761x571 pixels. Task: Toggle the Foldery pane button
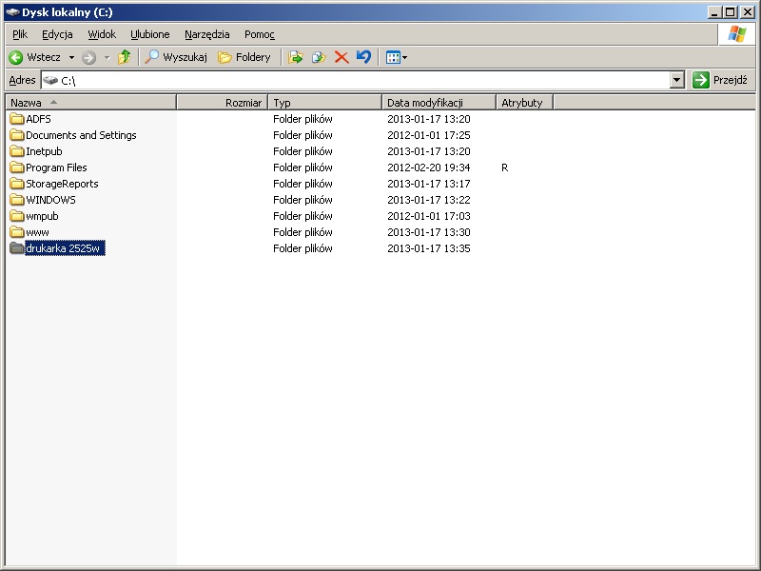pos(244,57)
